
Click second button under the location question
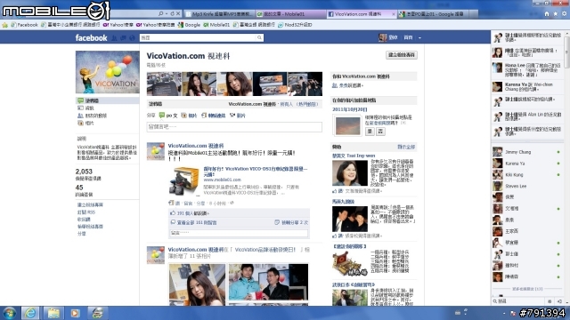[x=380, y=132]
